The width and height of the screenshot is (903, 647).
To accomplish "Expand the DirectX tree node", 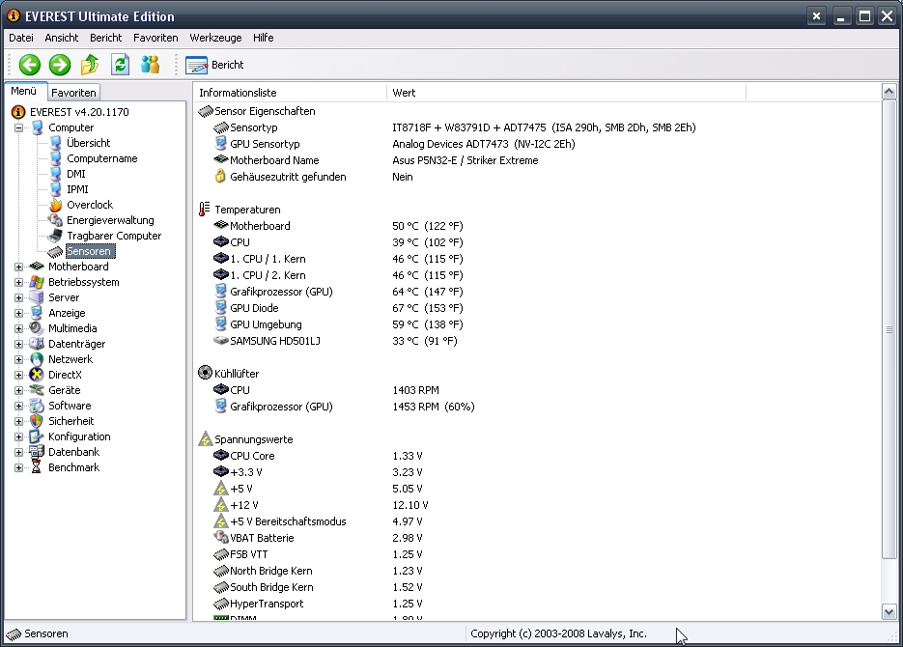I will click(19, 375).
